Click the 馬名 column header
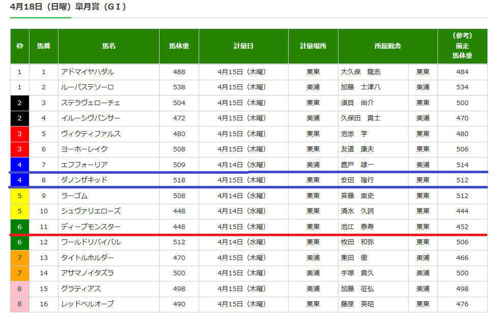This screenshot has height=319, width=498. click(x=109, y=46)
